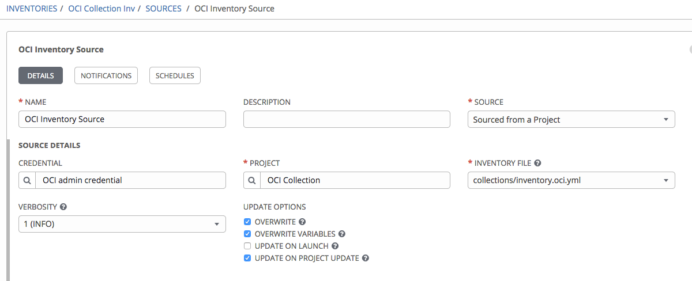
Task: Open help icon for Update on Project Update
Action: [x=365, y=258]
